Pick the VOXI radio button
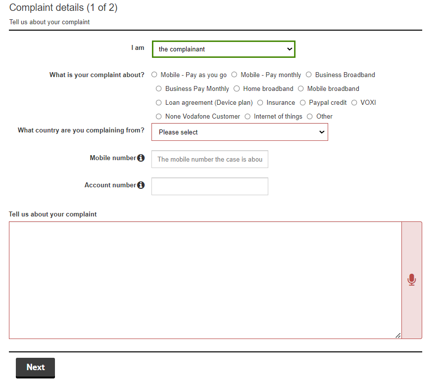This screenshot has width=443, height=383. [354, 103]
